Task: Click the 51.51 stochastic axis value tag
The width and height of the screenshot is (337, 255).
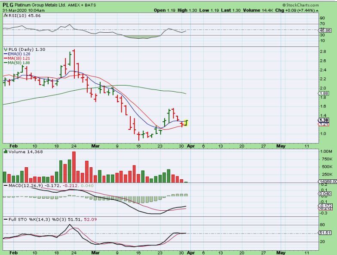Action: (324, 233)
